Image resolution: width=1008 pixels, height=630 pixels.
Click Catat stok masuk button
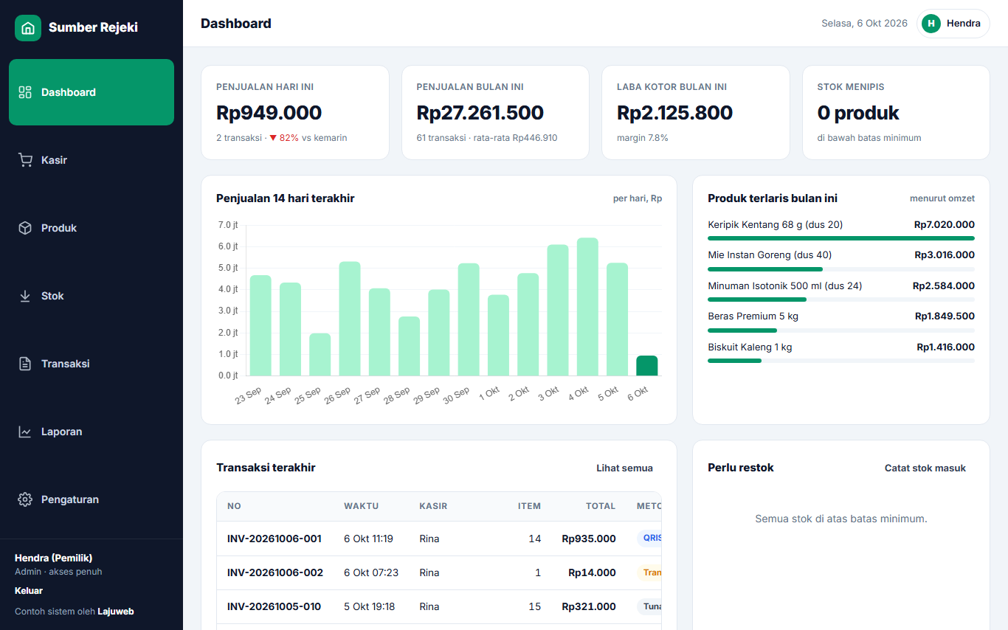pyautogui.click(x=925, y=468)
